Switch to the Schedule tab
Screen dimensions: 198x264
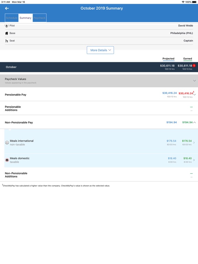(12, 18)
